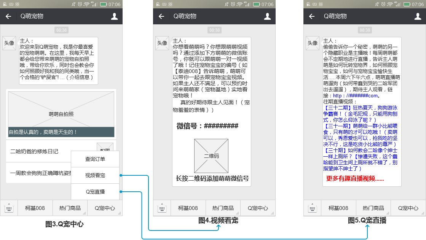Tap Wi-Fi icon in Figure 4 status bar

pyautogui.click(x=239, y=4)
